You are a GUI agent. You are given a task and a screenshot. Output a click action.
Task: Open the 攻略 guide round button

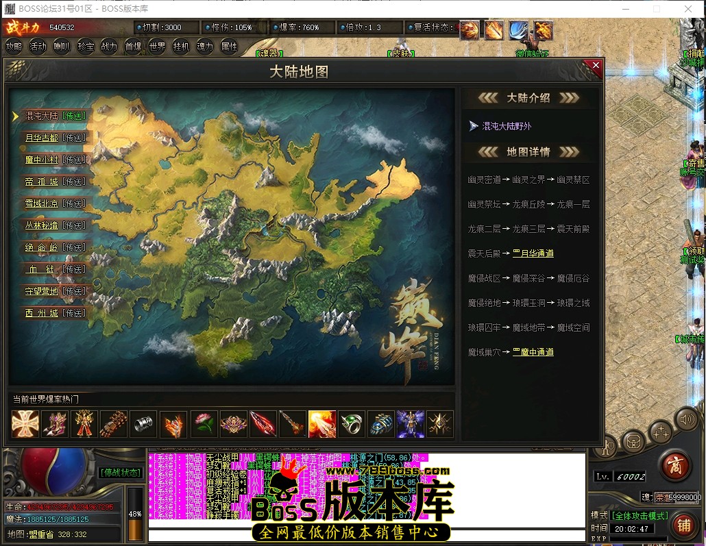(x=14, y=47)
